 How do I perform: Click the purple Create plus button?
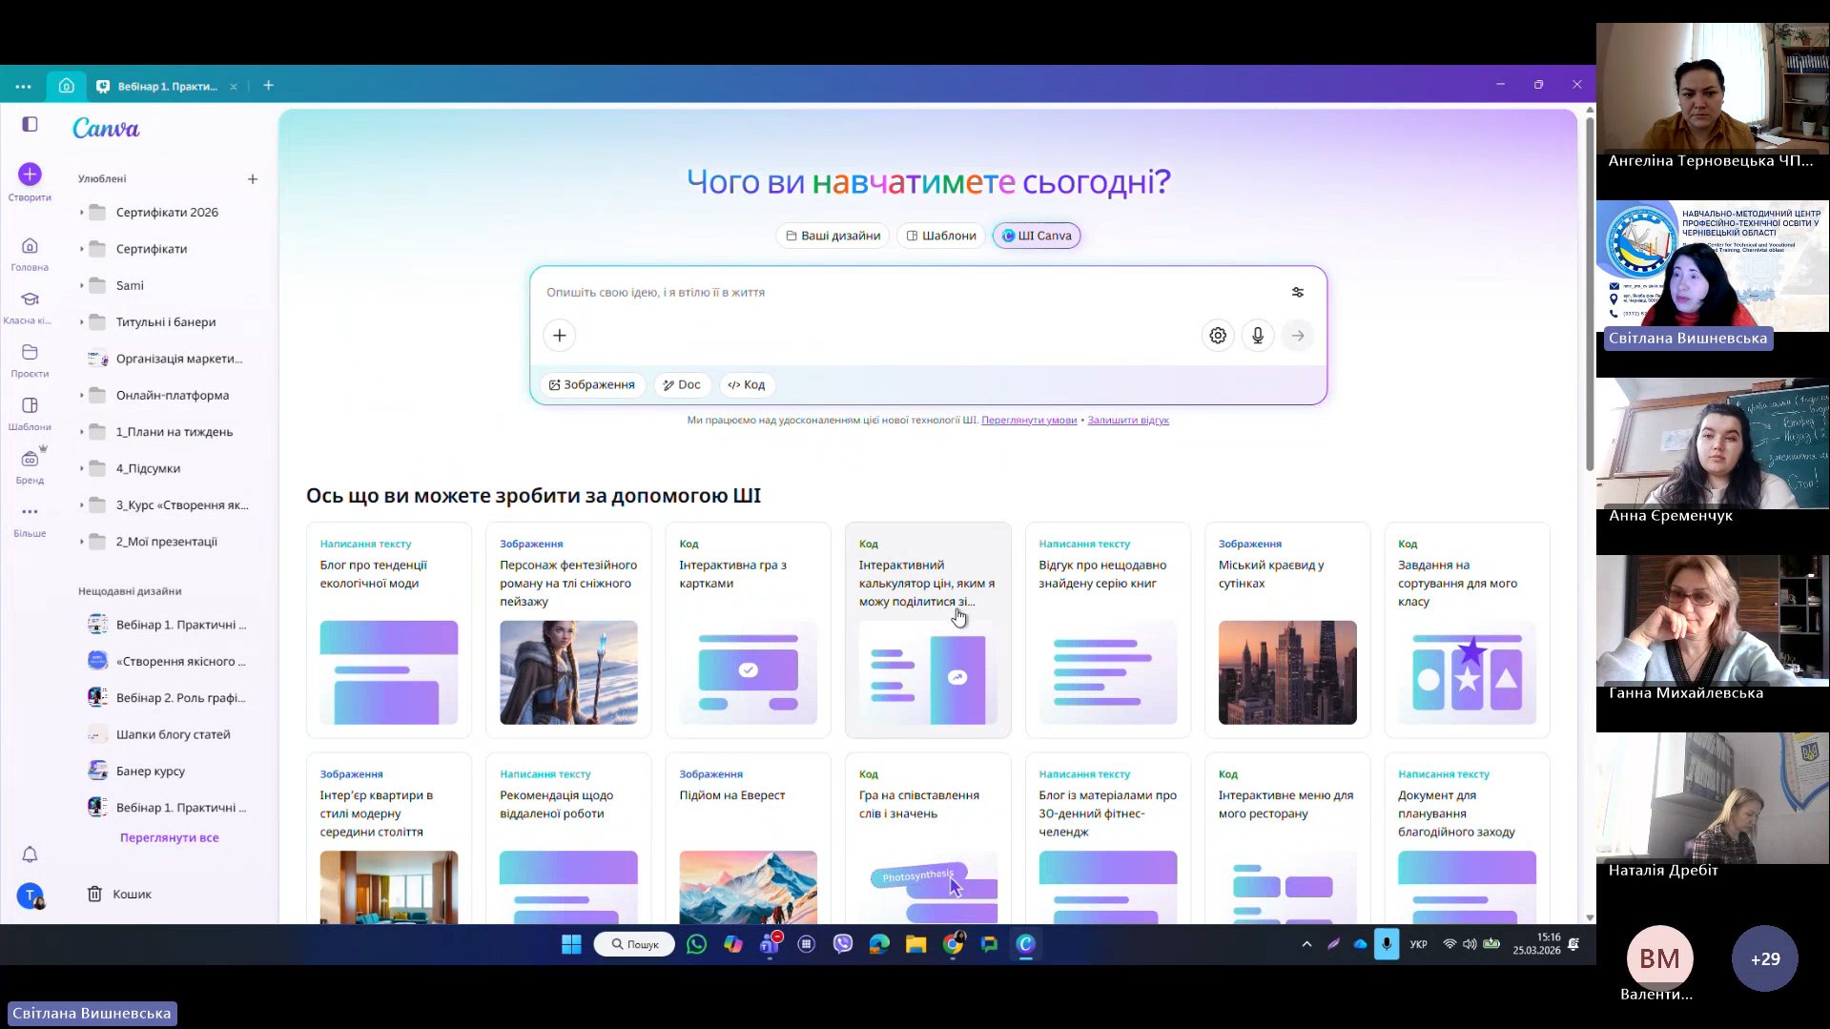(x=30, y=175)
